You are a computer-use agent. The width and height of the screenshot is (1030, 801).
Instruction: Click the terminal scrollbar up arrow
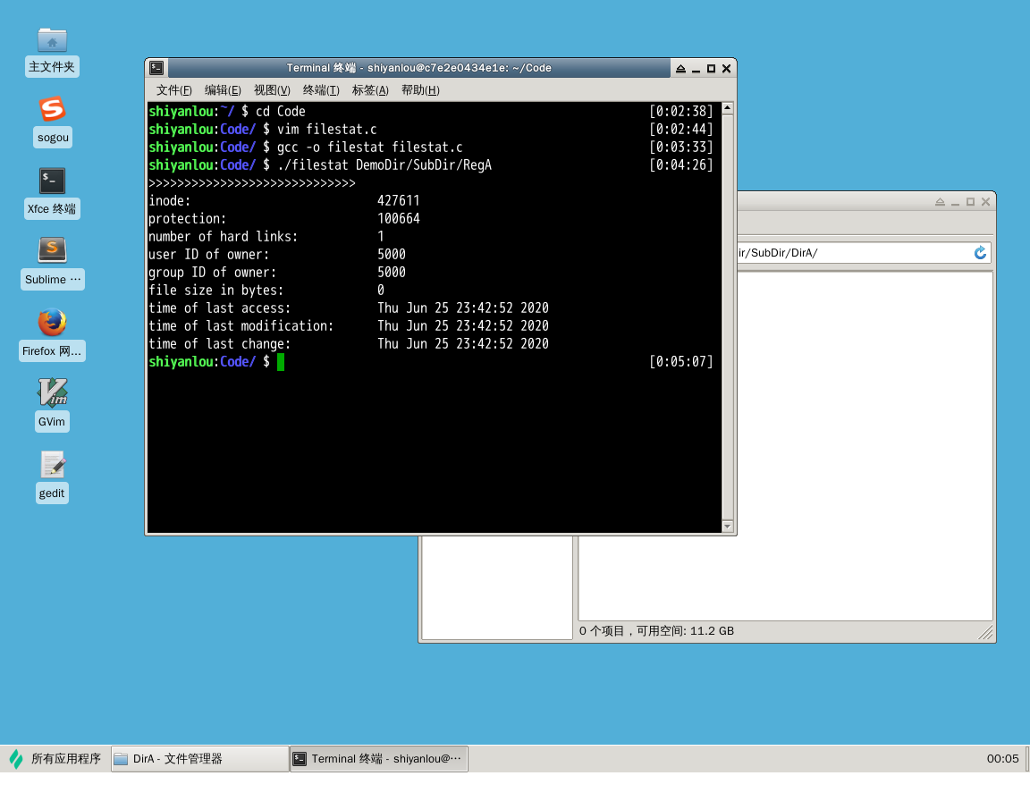tap(727, 107)
